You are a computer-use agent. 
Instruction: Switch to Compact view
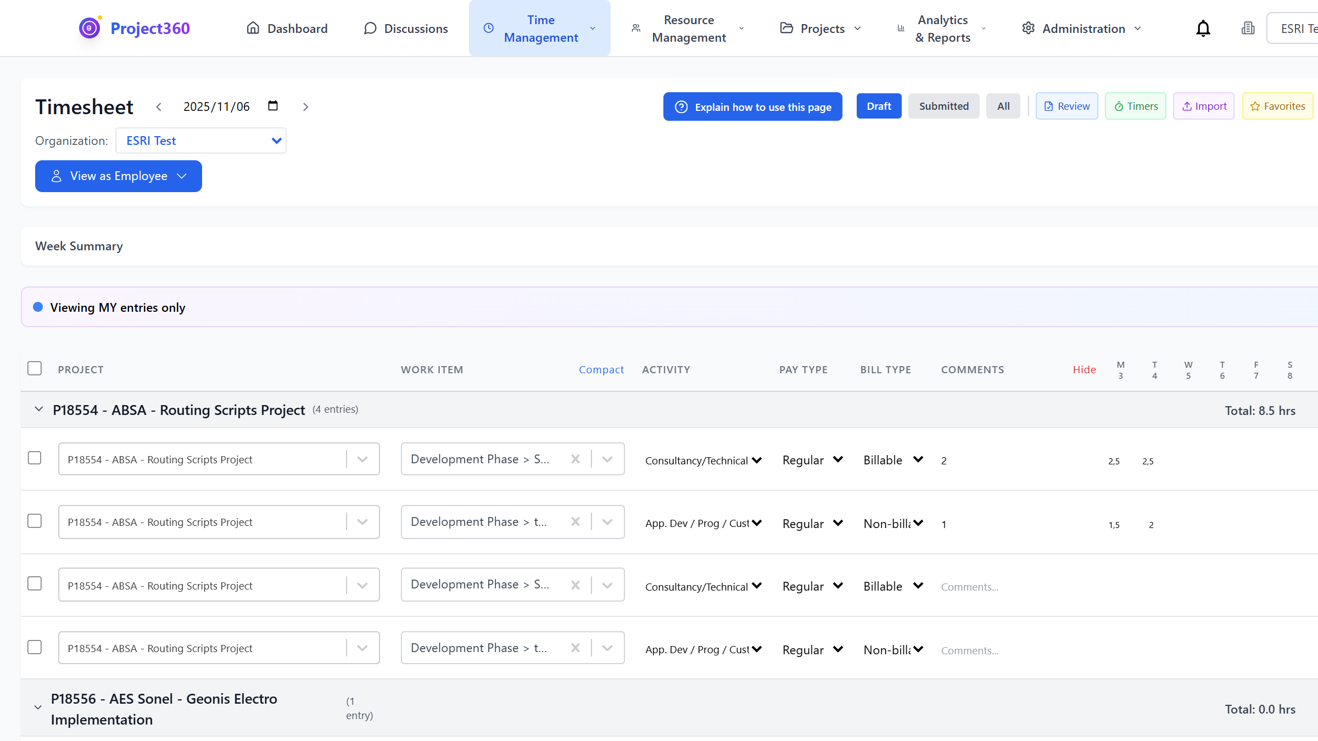[x=601, y=369]
